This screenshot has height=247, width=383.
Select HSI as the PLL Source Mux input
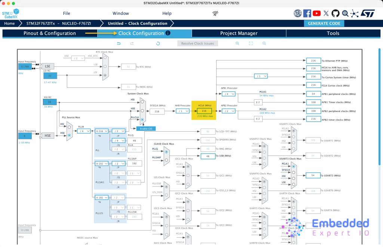click(x=69, y=127)
